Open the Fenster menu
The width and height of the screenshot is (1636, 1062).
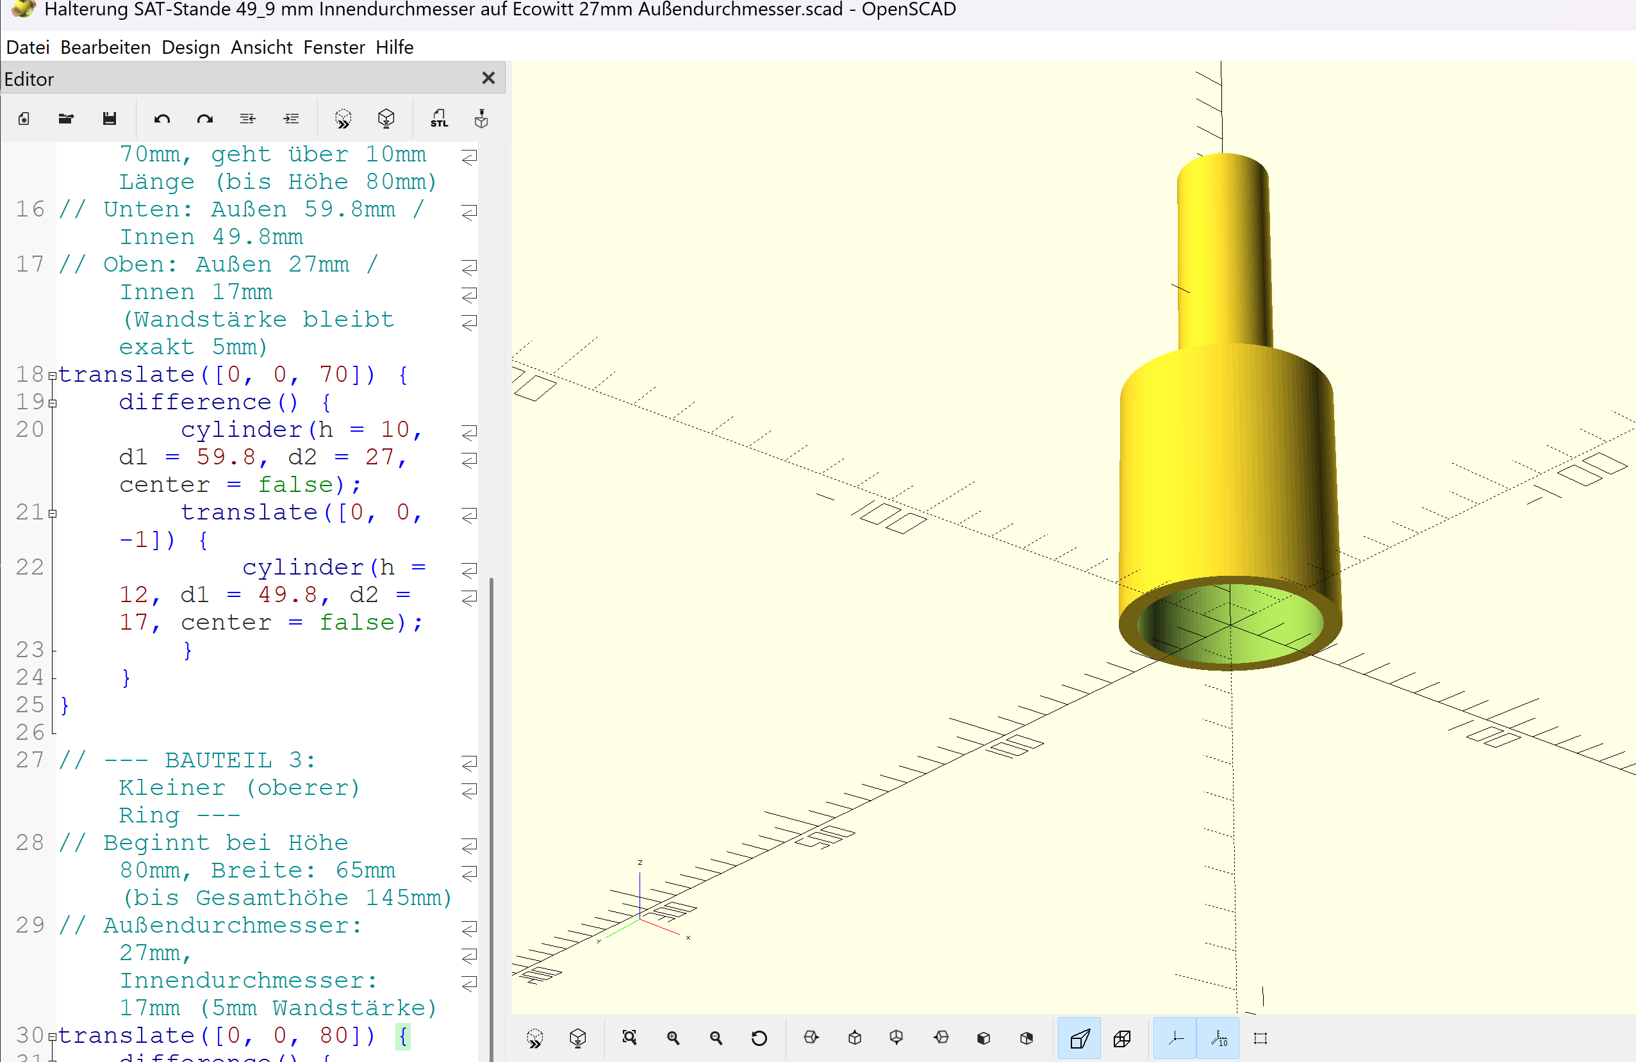click(x=334, y=47)
